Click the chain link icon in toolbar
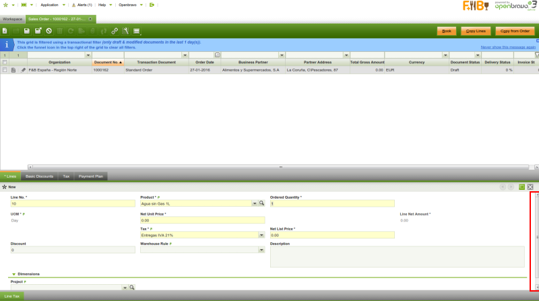This screenshot has width=539, height=301. pyautogui.click(x=115, y=31)
